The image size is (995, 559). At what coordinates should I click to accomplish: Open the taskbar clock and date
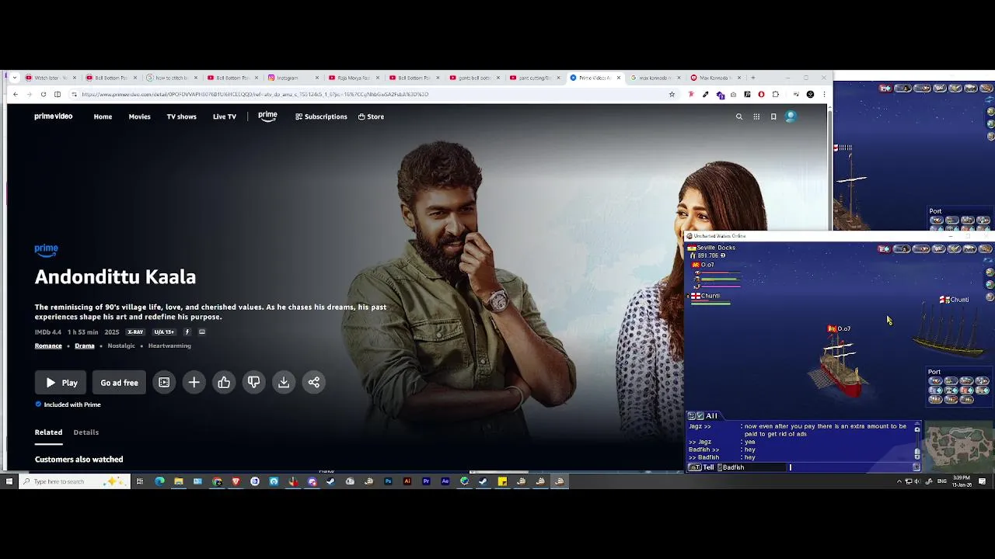pyautogui.click(x=962, y=481)
